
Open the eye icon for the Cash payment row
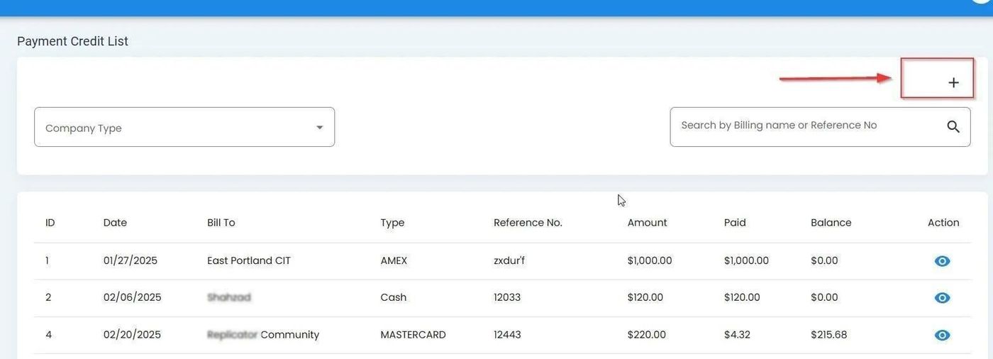(942, 298)
